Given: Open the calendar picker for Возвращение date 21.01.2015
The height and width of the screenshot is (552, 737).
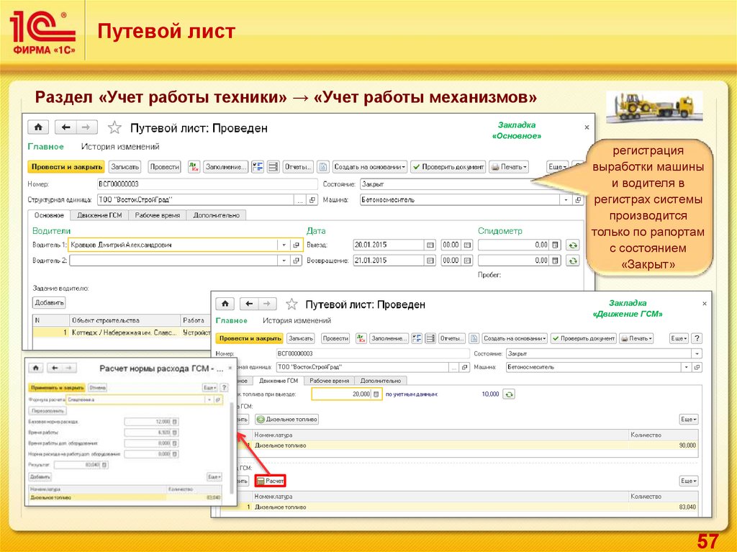Looking at the screenshot, I should (x=430, y=261).
